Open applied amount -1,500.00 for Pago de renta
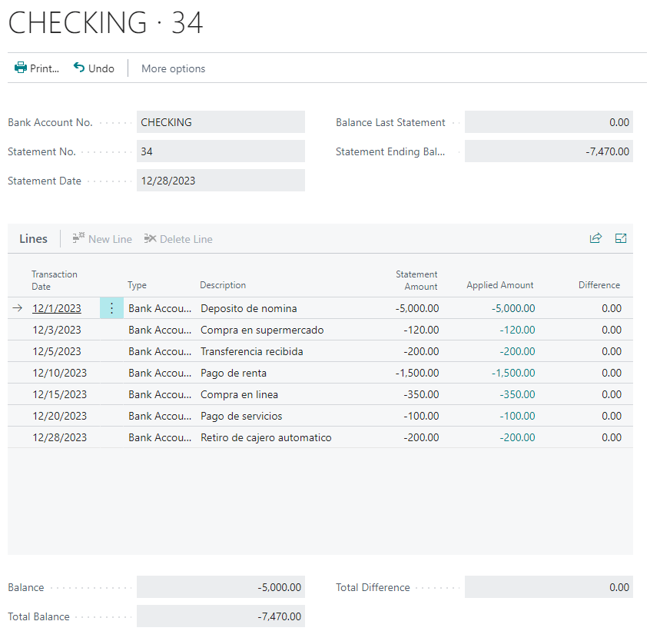This screenshot has width=660, height=641. (513, 373)
